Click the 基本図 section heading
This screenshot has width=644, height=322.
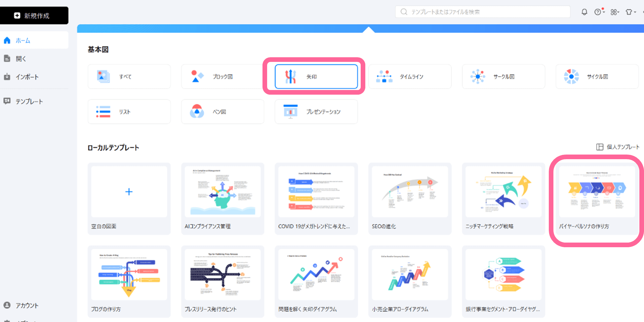tap(98, 49)
